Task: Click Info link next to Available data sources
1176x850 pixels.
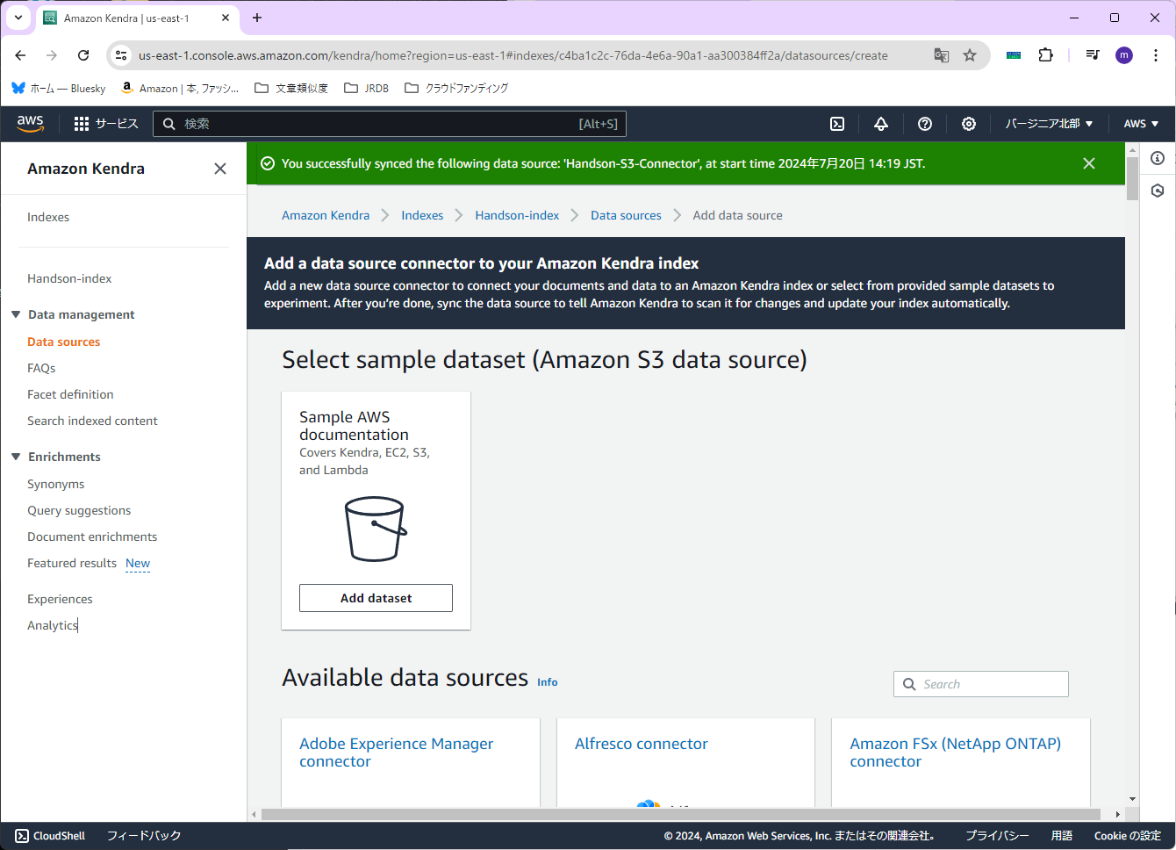Action: (547, 682)
